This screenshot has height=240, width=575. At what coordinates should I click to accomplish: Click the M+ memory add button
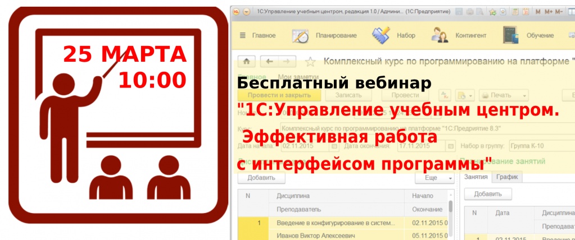point(549,12)
